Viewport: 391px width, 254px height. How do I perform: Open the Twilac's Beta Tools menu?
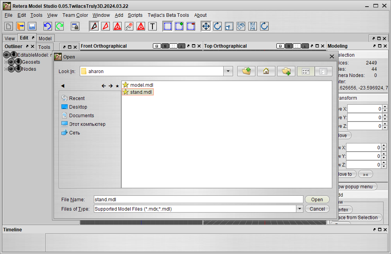pos(168,15)
